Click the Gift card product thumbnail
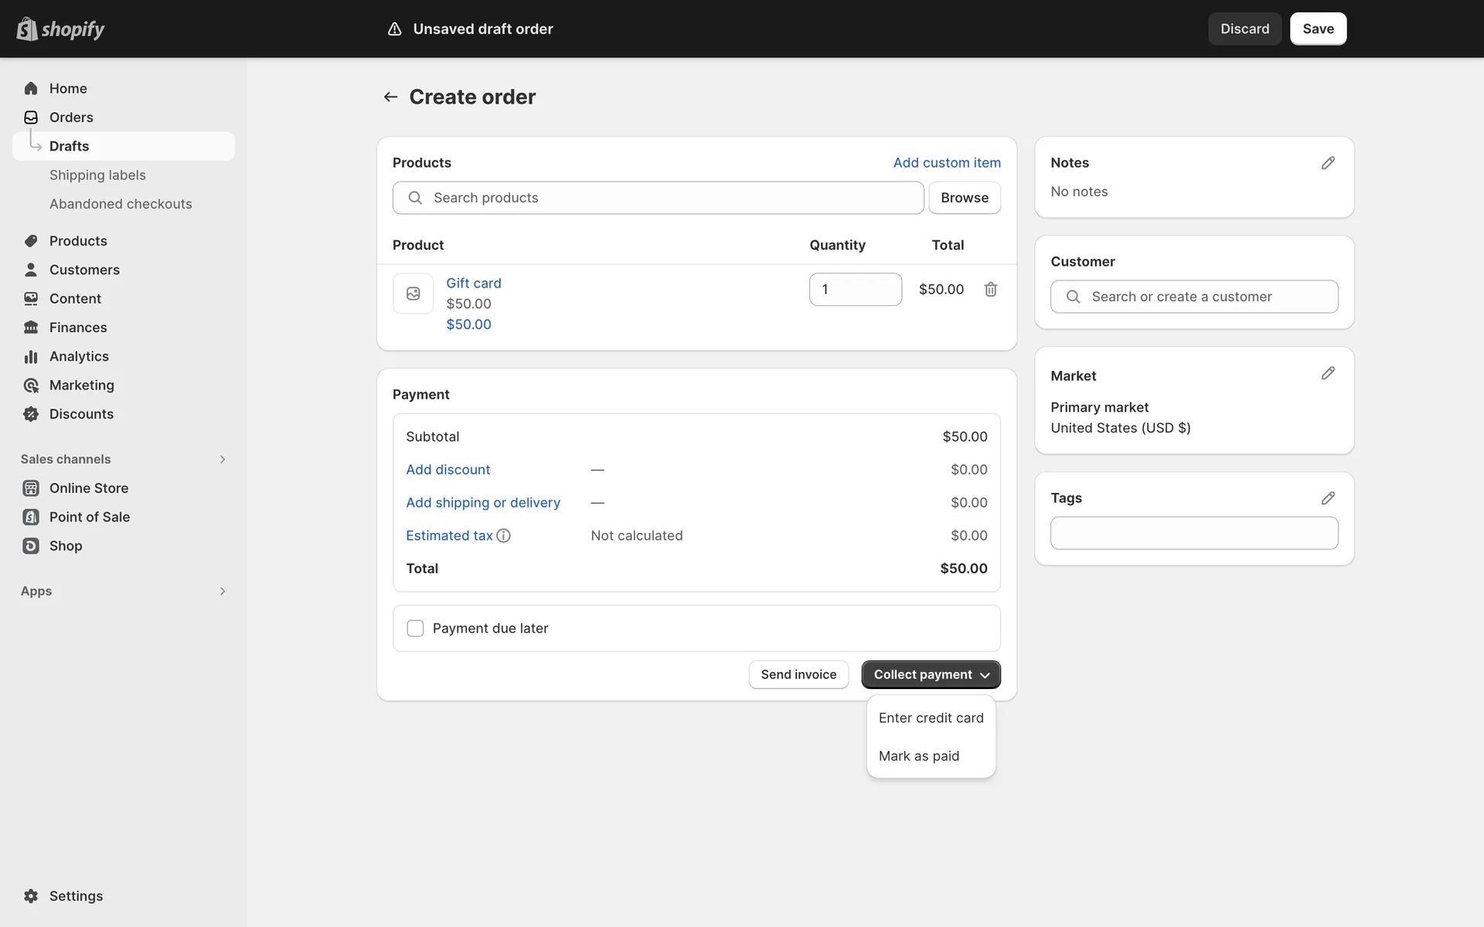1484x927 pixels. pos(413,294)
